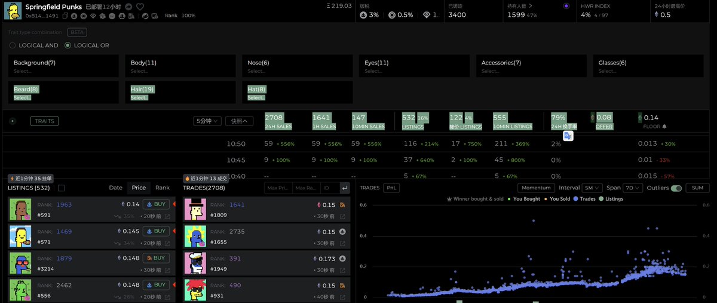This screenshot has width=717, height=303.
Task: Buy punk #571 at 0.145
Action: pyautogui.click(x=156, y=231)
